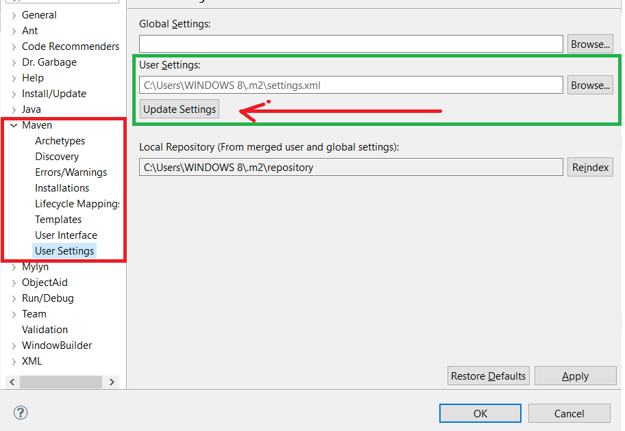Collapse the Maven tree section
Viewport: 625px width, 431px height.
click(15, 125)
